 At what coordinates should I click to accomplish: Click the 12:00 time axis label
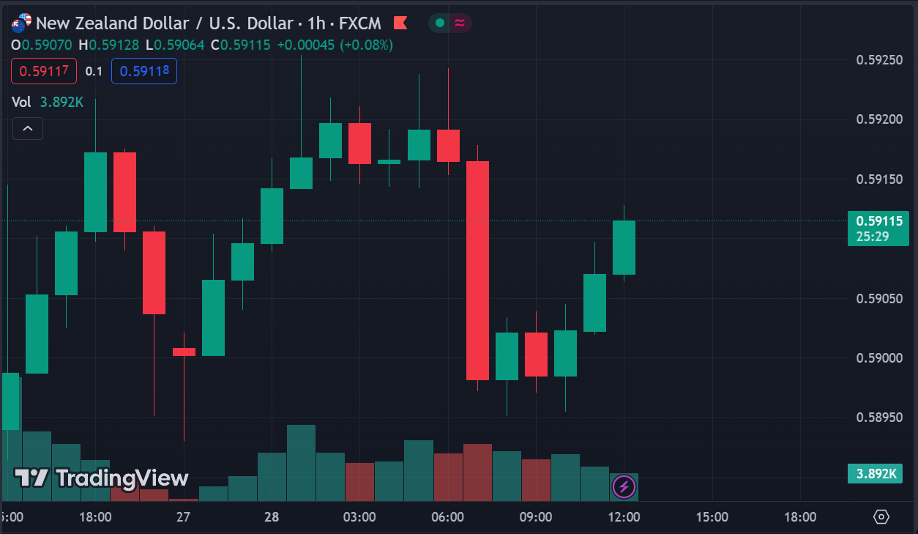pyautogui.click(x=624, y=517)
